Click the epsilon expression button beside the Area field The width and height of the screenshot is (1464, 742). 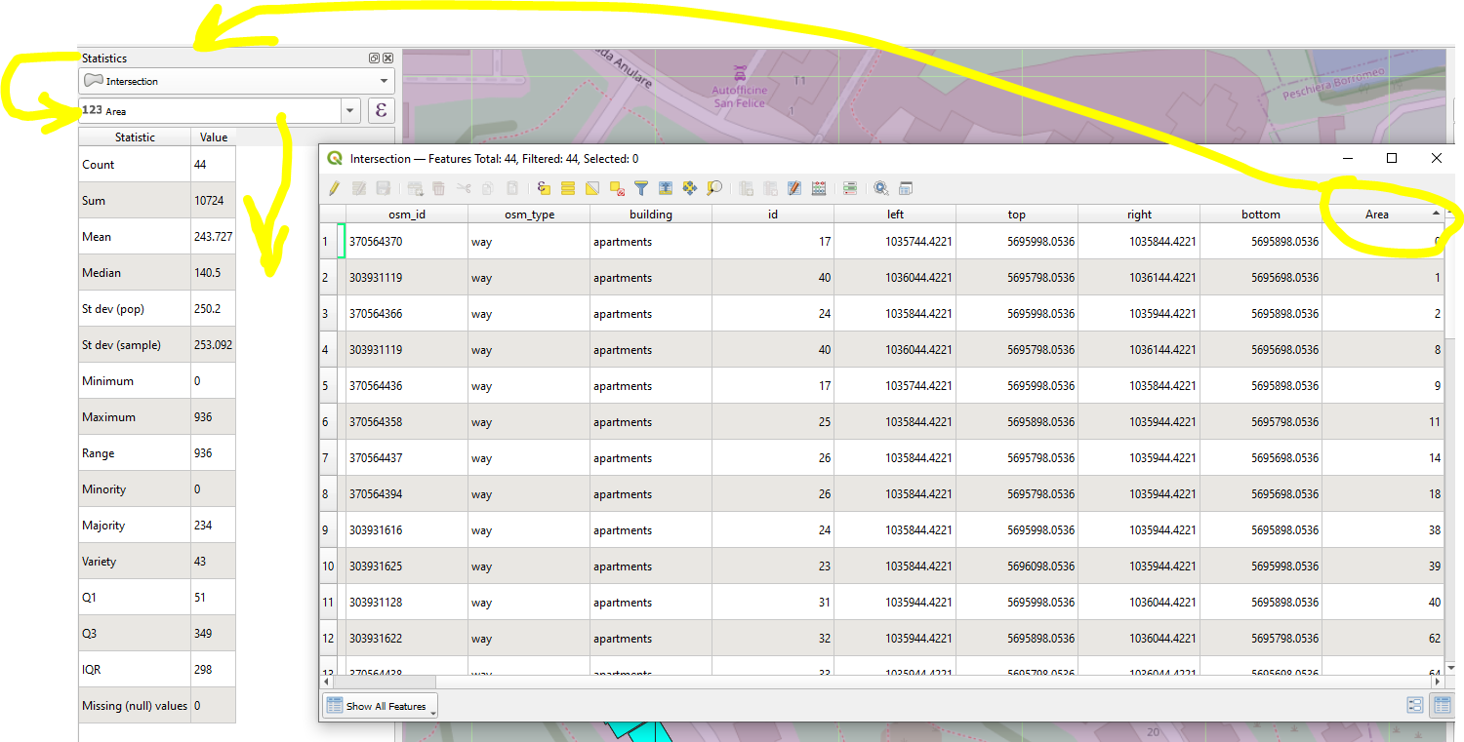coord(381,111)
